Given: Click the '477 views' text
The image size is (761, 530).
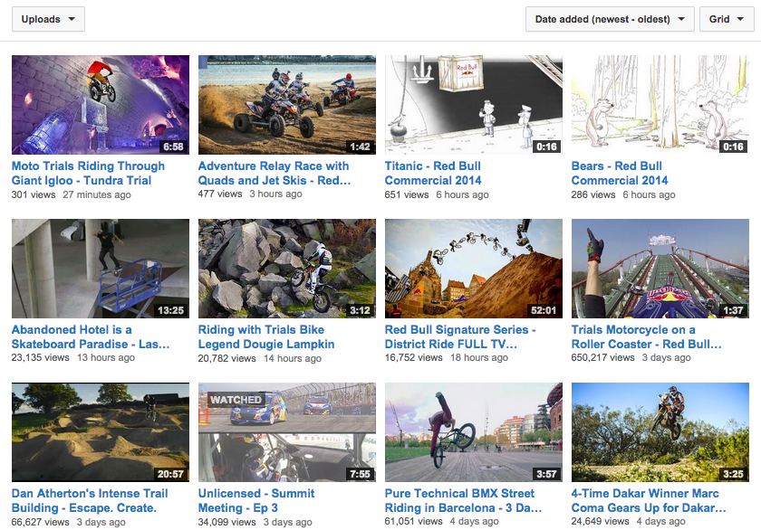Looking at the screenshot, I should 220,194.
